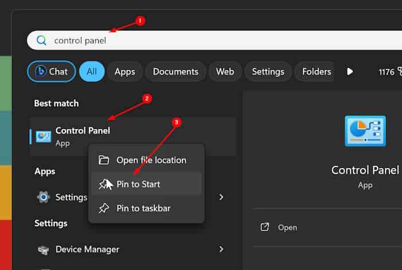Click the Control Panel title in preview pane
Screen dimensions: 402x270
tap(365, 170)
